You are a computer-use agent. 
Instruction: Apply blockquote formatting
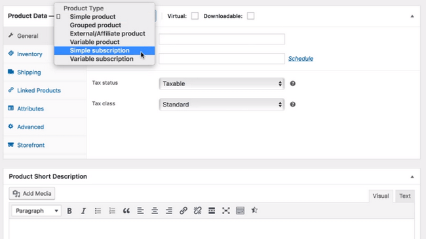pyautogui.click(x=126, y=211)
